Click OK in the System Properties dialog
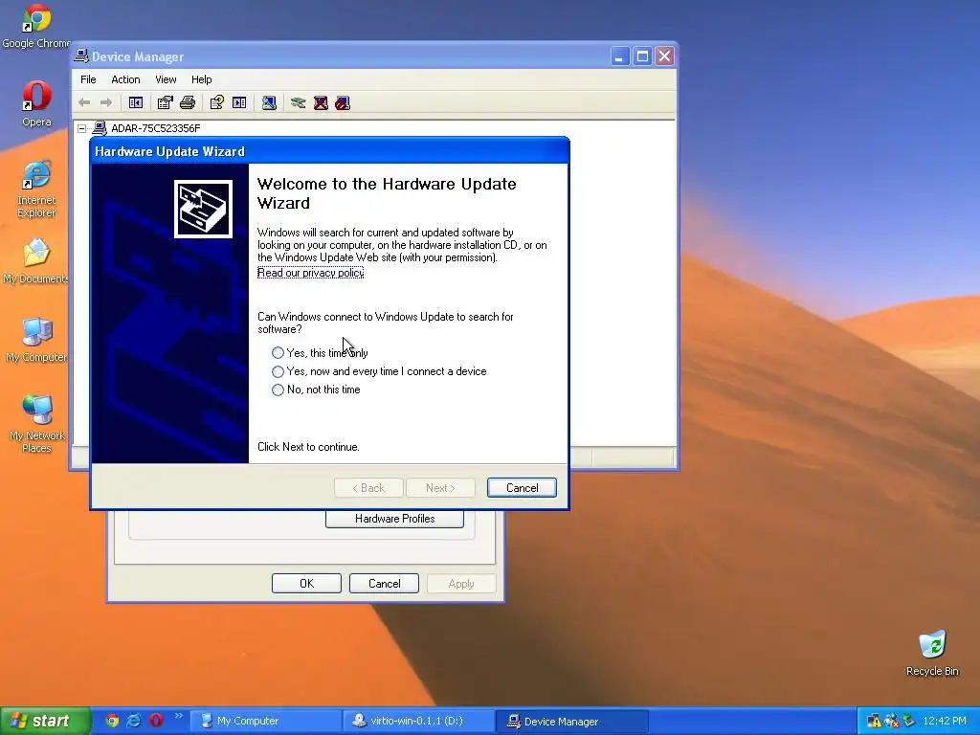 [306, 583]
